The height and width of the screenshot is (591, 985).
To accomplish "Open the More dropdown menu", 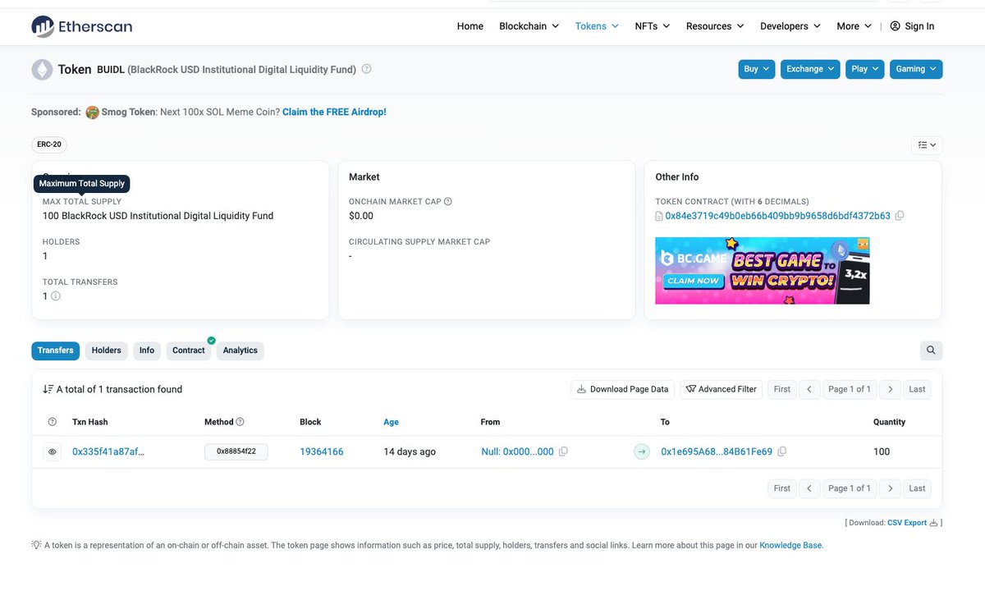I will coord(854,26).
